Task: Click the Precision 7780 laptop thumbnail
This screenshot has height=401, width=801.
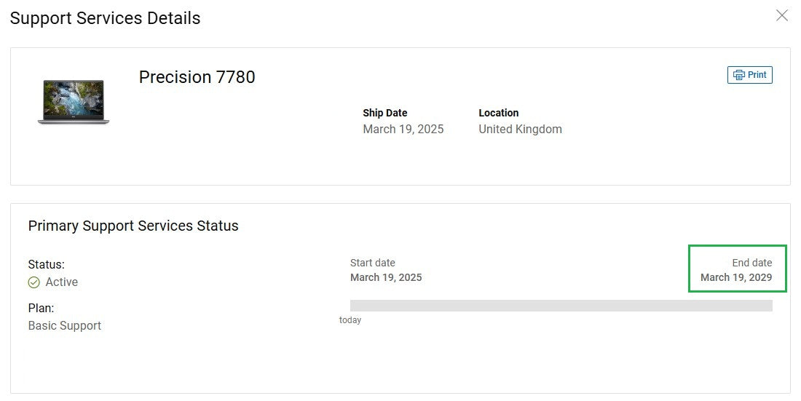Action: pos(73,102)
